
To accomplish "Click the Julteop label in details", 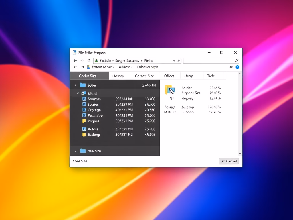I will [x=188, y=107].
